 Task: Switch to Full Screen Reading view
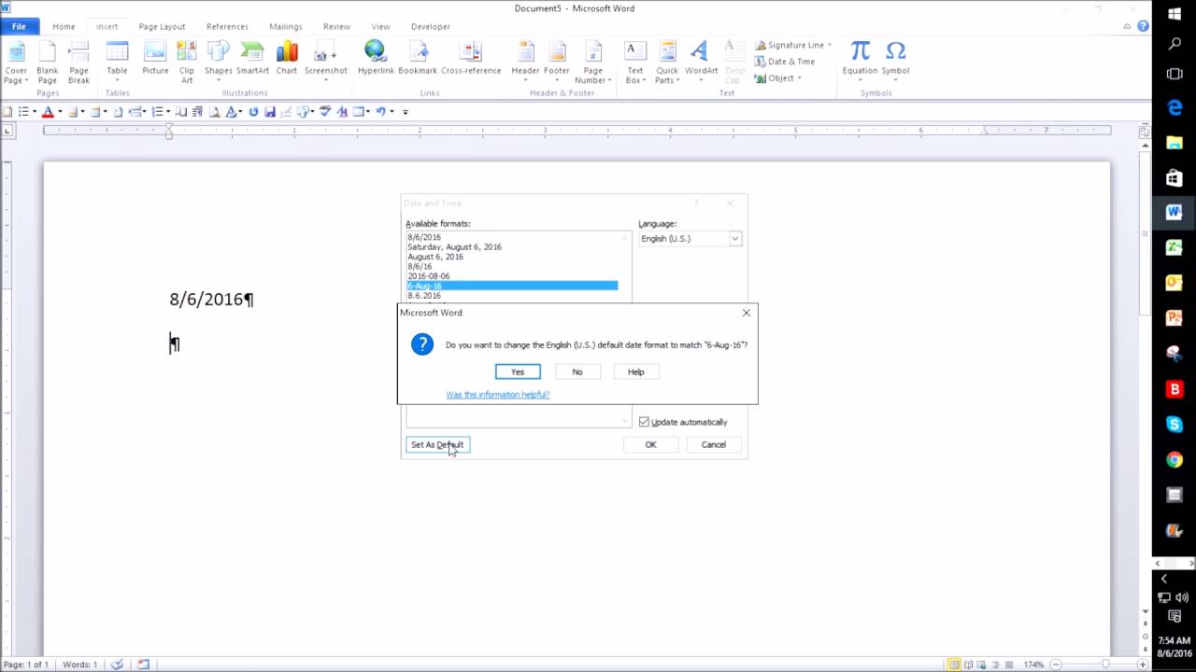(968, 665)
